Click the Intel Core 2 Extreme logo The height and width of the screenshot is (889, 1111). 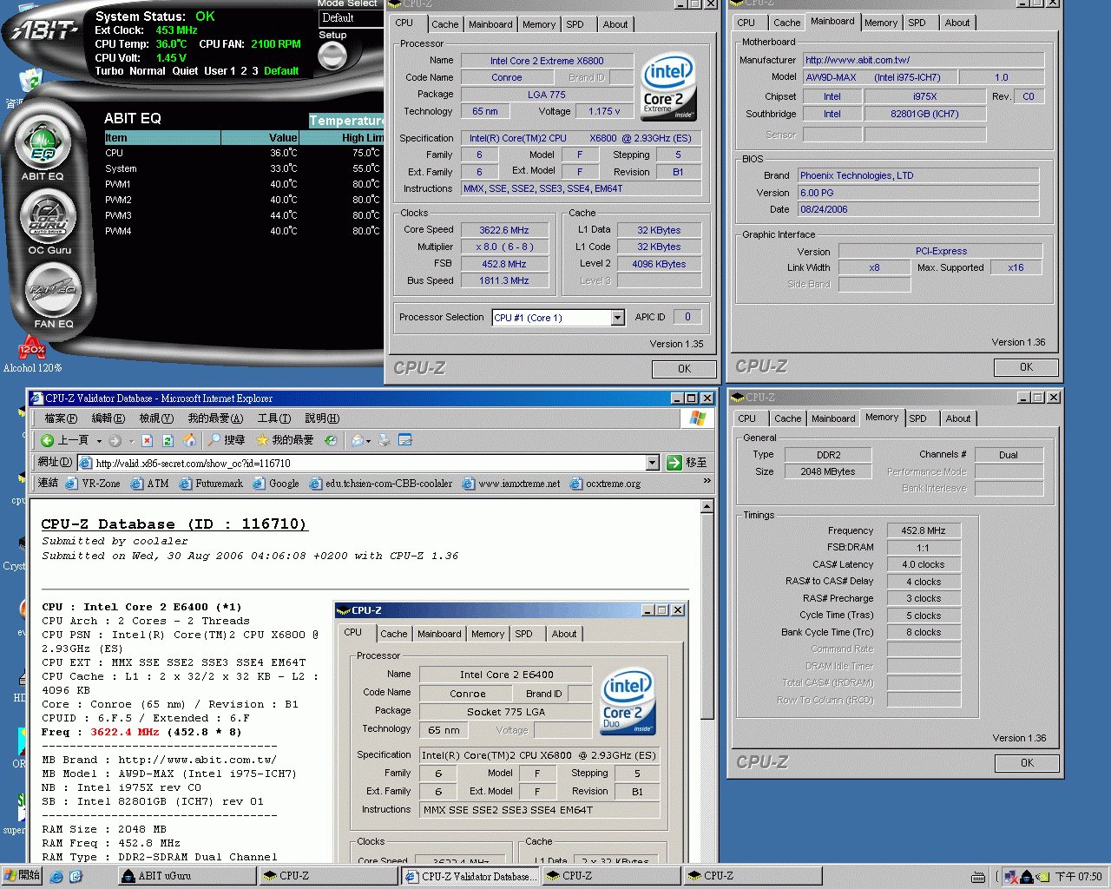pos(667,89)
